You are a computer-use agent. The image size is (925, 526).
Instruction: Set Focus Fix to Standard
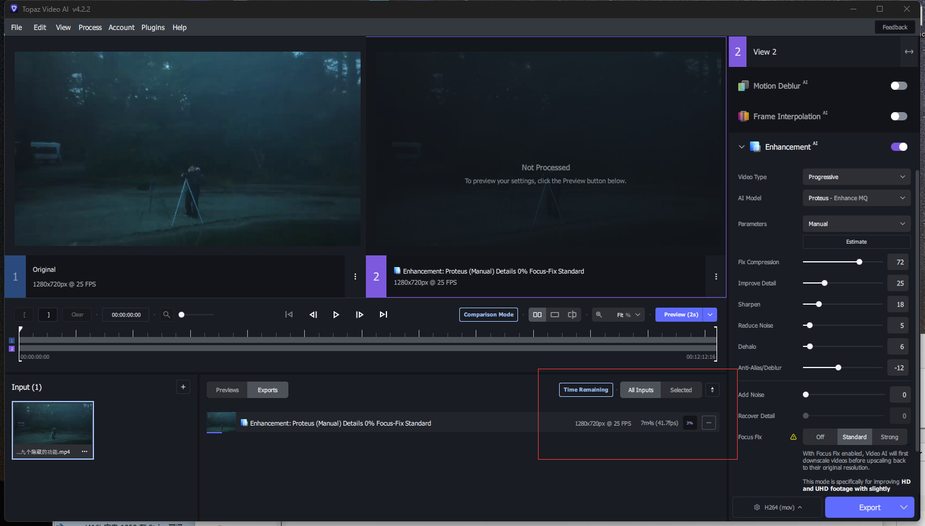click(855, 437)
